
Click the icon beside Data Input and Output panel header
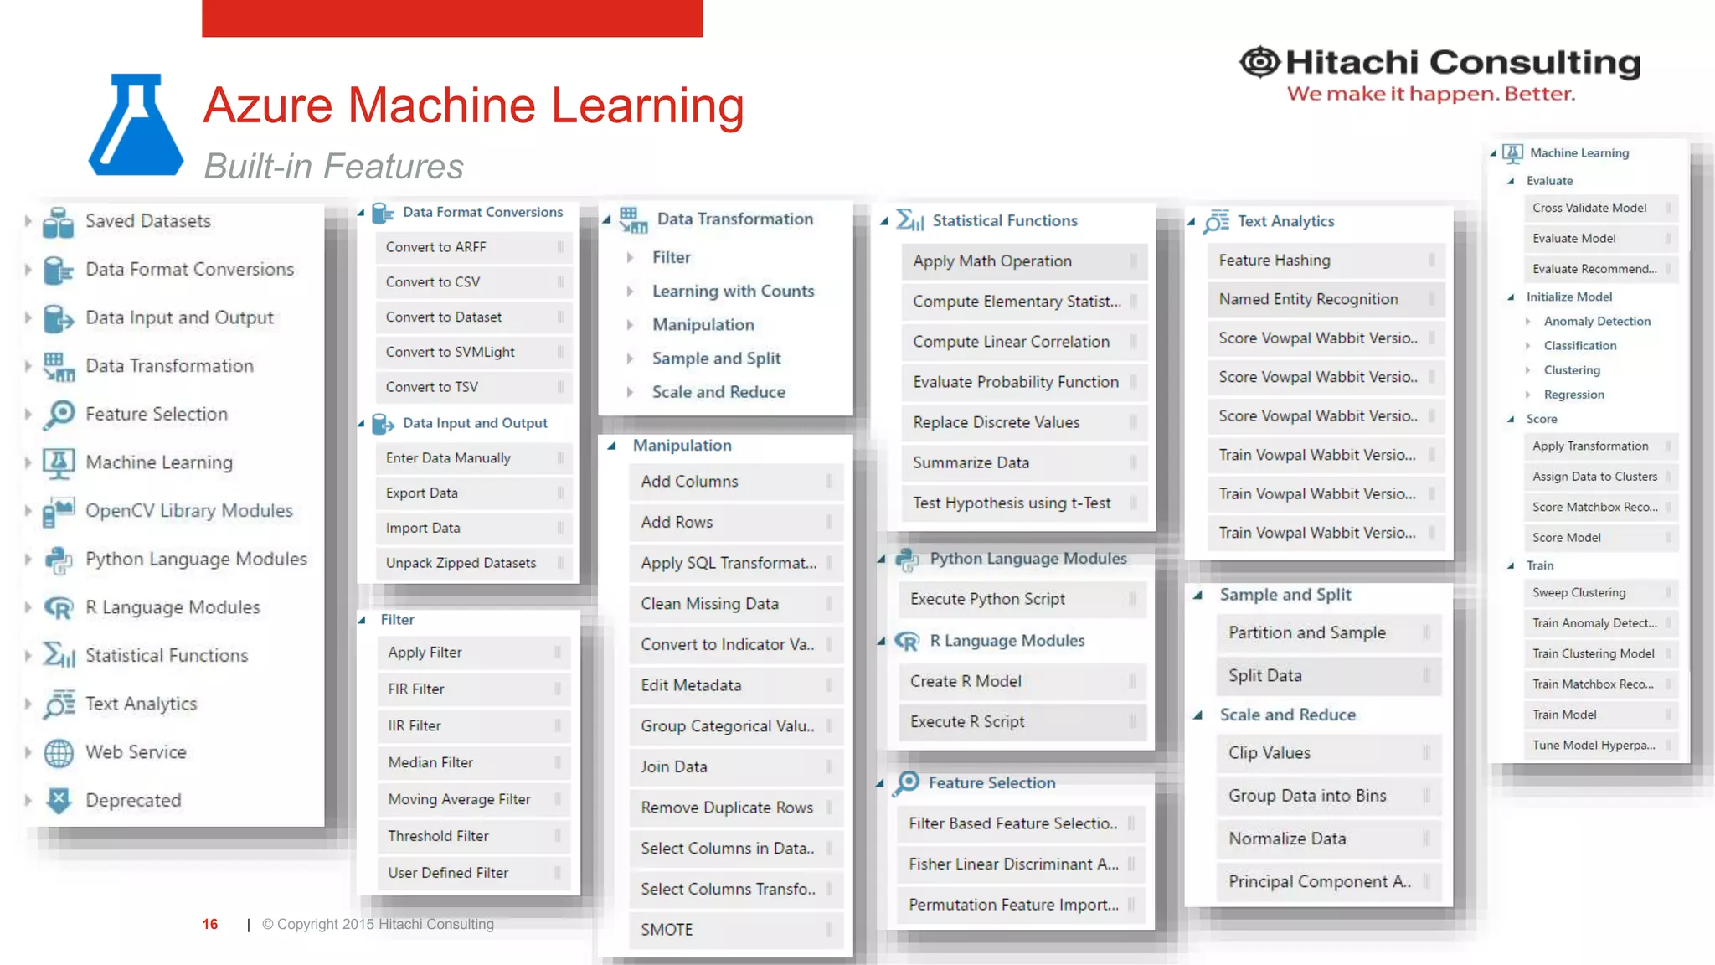pos(383,424)
